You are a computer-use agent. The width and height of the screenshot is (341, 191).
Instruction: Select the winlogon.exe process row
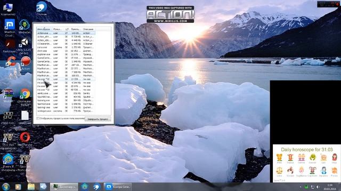pyautogui.click(x=66, y=111)
